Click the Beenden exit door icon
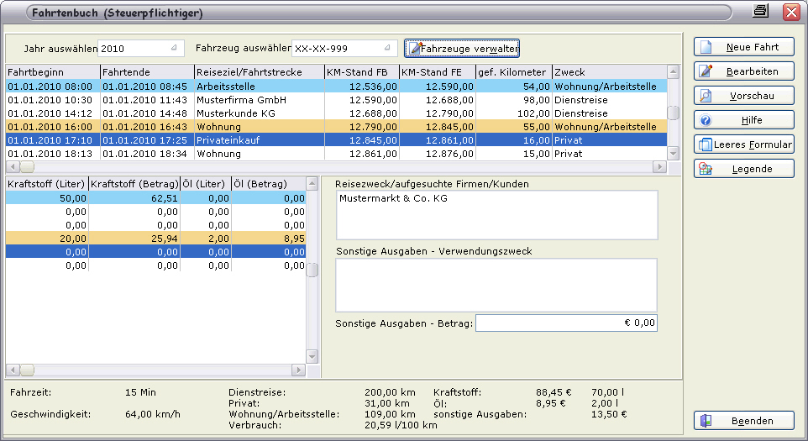 (x=706, y=422)
